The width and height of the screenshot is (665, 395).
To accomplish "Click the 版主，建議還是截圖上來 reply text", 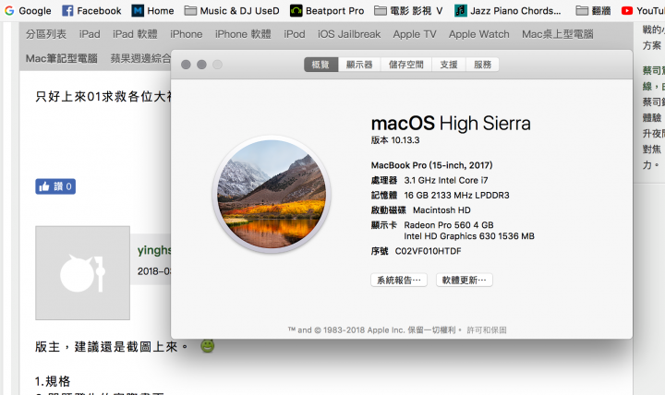I will coord(111,347).
